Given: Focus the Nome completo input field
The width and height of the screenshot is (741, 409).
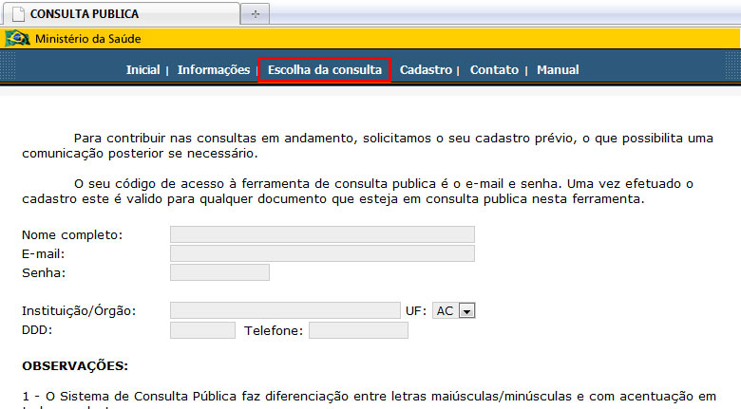Looking at the screenshot, I should point(322,234).
